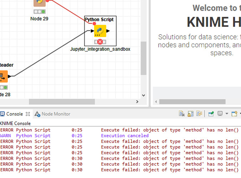This screenshot has width=241, height=178.
Task: Click the Node 29 green traffic light status
Action: click(43, 11)
